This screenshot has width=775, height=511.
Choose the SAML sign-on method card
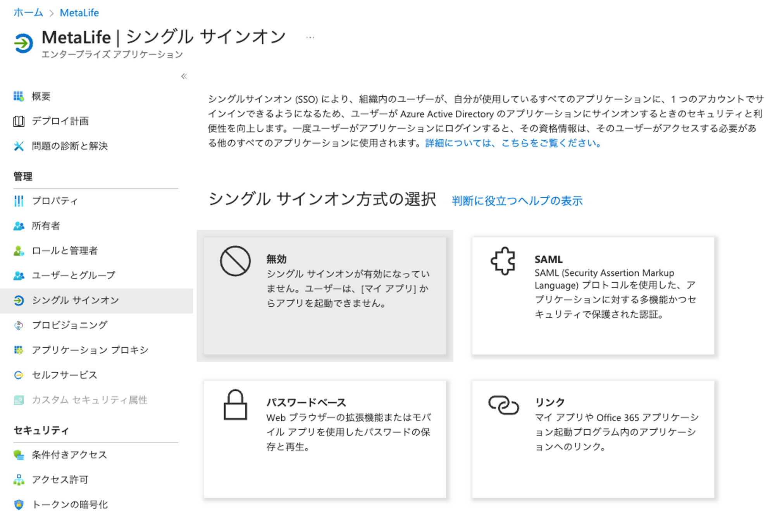point(593,296)
